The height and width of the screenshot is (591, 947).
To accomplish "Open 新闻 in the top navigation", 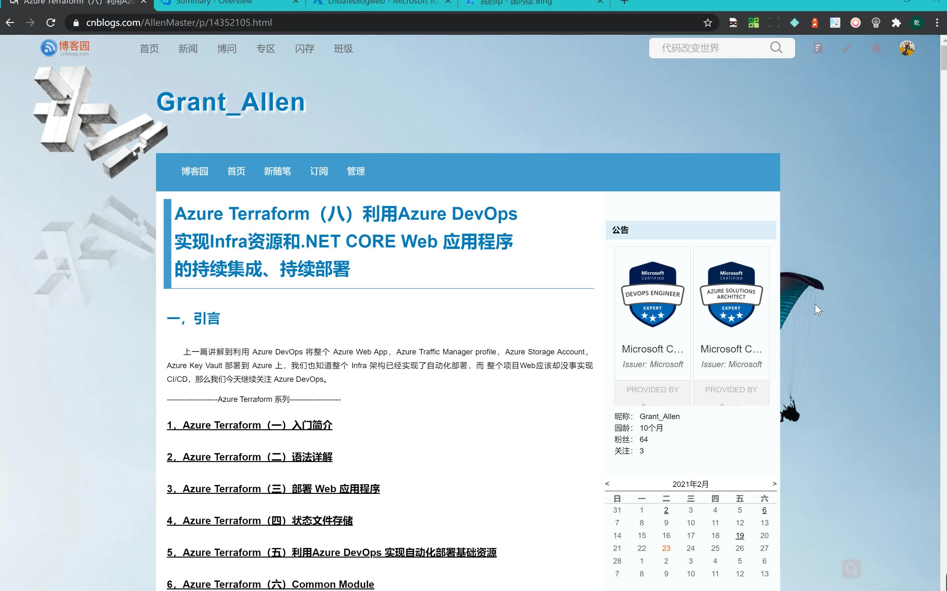I will (x=188, y=48).
